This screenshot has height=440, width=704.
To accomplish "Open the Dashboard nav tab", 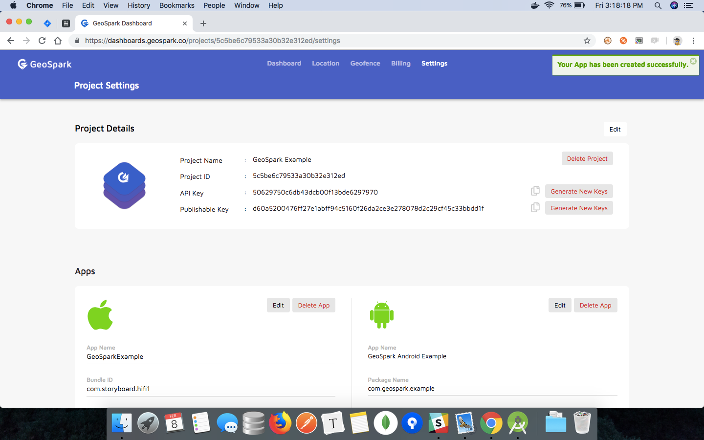I will [284, 64].
